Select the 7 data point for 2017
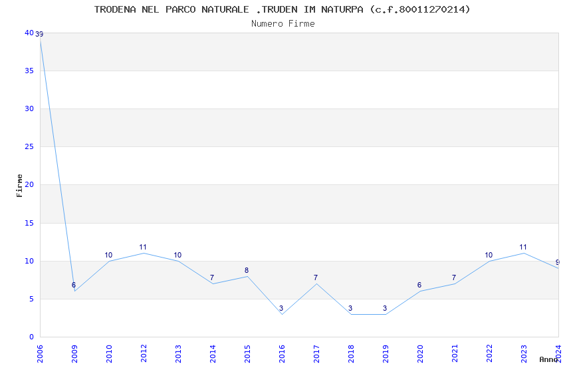This screenshot has height=366, width=565. tap(316, 283)
